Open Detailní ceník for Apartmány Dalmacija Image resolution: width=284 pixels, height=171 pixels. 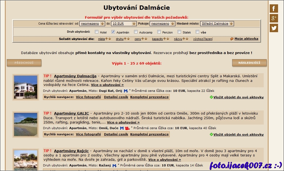click(116, 97)
